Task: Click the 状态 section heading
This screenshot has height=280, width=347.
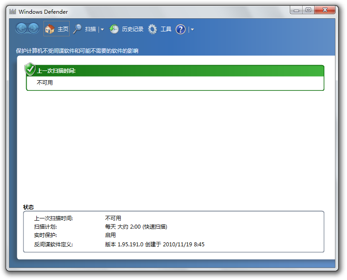Action: pyautogui.click(x=28, y=207)
